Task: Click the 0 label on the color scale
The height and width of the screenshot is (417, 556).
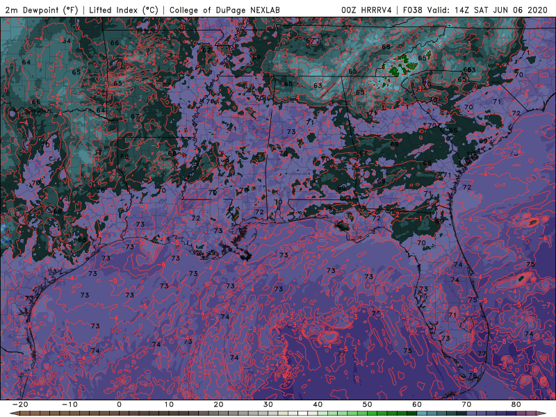Action: point(119,404)
